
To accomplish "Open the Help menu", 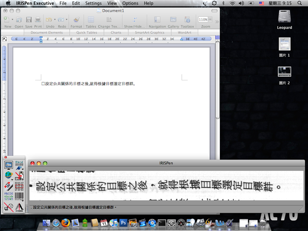I will 149,3.
